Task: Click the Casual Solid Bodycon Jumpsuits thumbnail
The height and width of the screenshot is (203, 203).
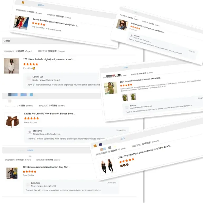Action: tap(21, 22)
